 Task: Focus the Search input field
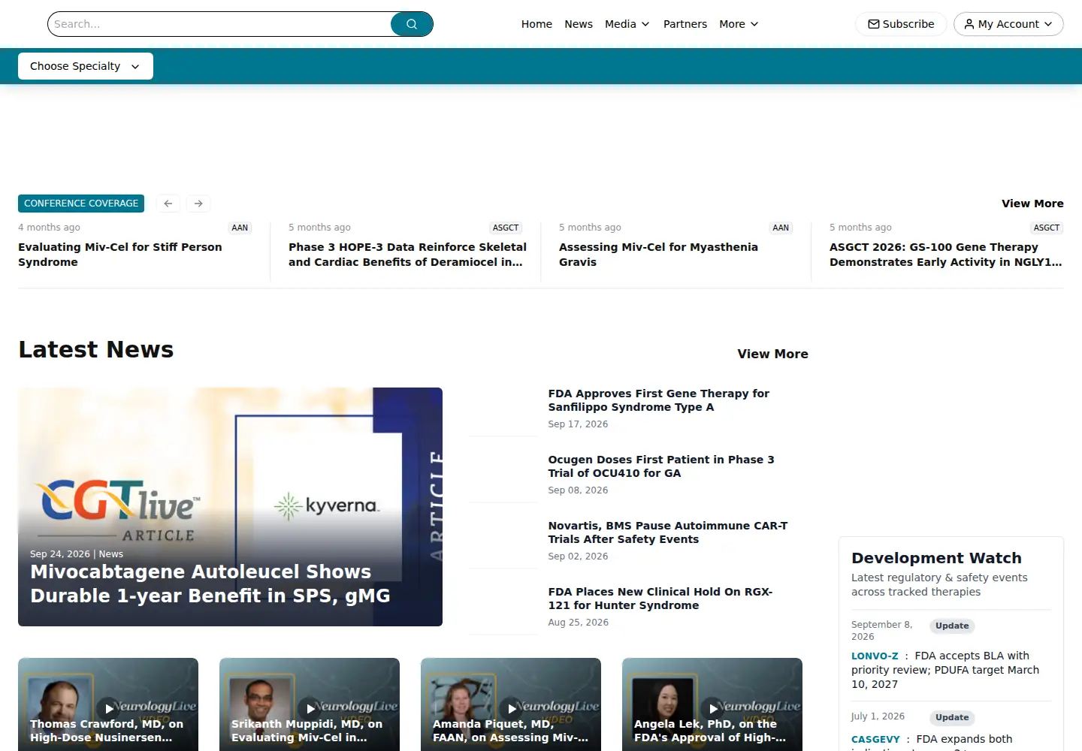coord(219,24)
